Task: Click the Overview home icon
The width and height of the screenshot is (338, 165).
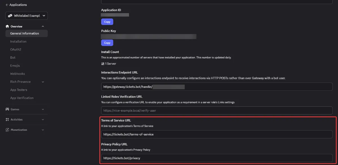Action: (7, 26)
